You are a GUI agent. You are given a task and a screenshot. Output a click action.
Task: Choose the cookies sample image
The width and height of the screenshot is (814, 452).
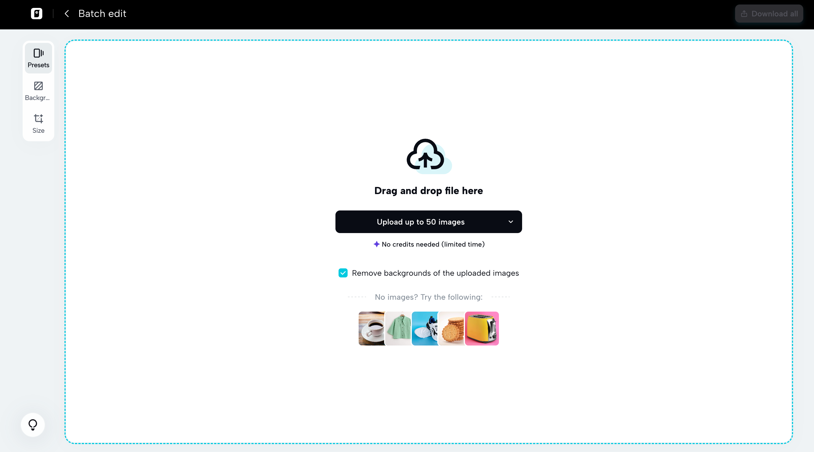[x=452, y=328]
